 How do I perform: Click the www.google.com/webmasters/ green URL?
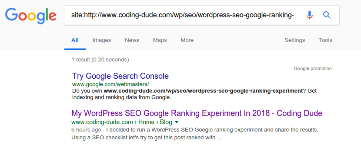[110, 84]
